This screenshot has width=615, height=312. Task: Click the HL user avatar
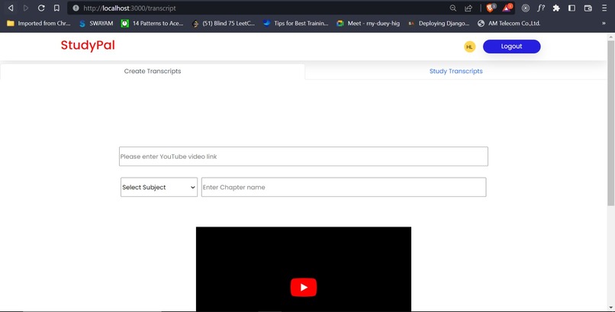point(469,47)
